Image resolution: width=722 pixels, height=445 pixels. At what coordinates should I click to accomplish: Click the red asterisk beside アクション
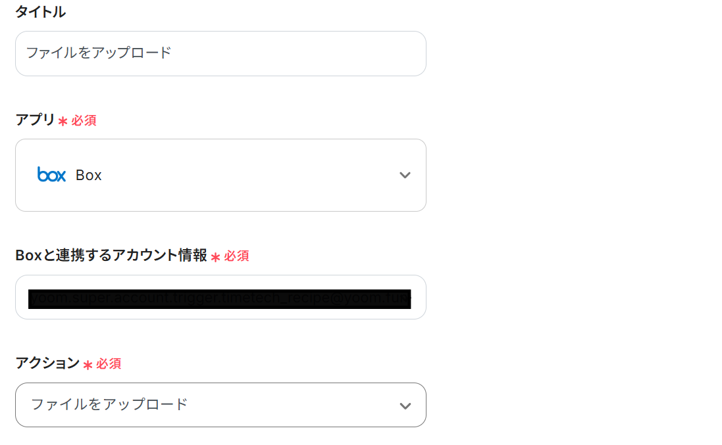tap(88, 365)
